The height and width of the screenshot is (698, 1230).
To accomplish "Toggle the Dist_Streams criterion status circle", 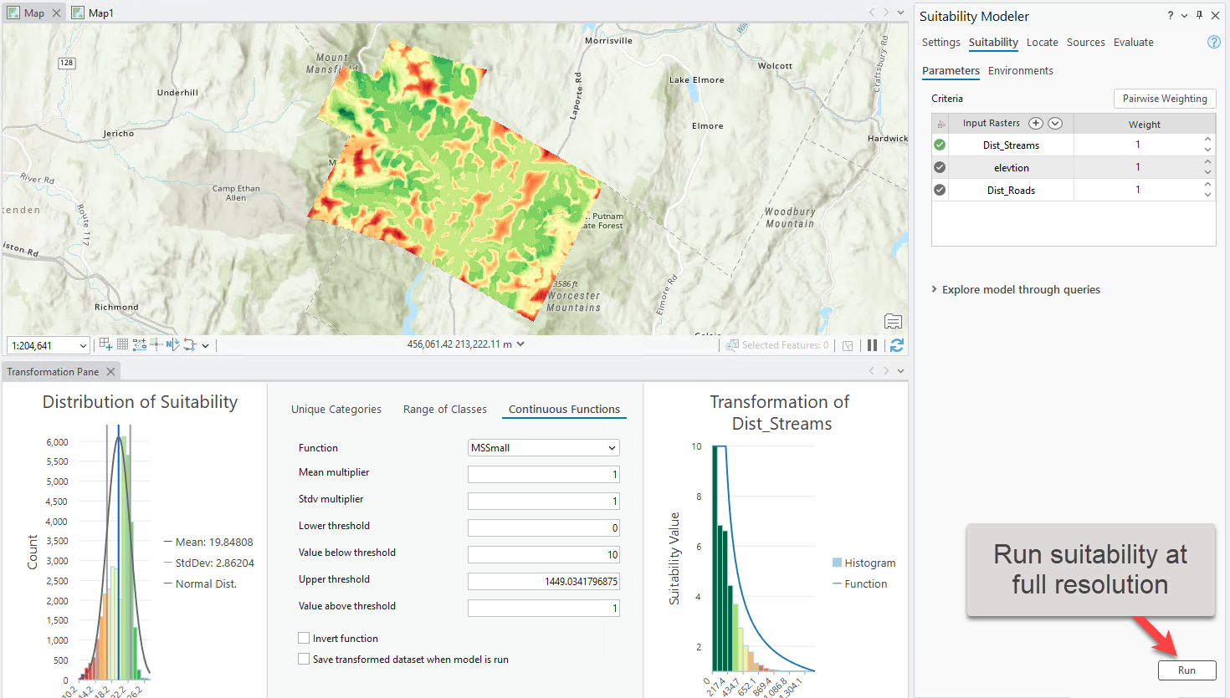I will (x=940, y=145).
